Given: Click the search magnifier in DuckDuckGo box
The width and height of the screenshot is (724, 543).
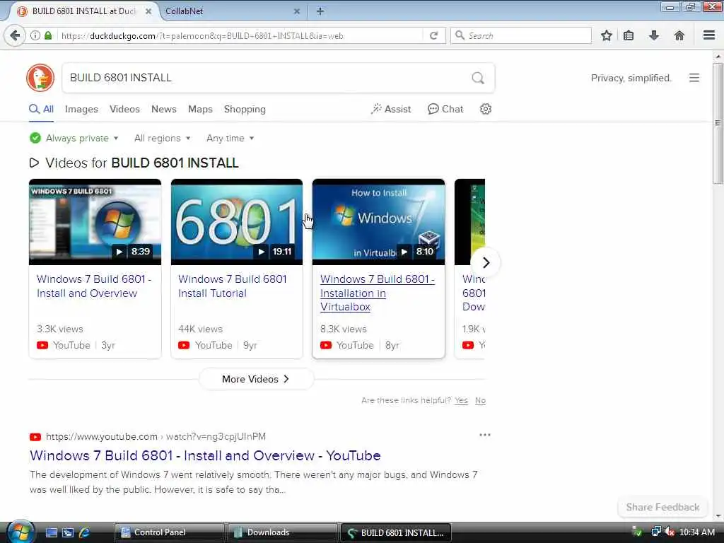Looking at the screenshot, I should pos(478,78).
